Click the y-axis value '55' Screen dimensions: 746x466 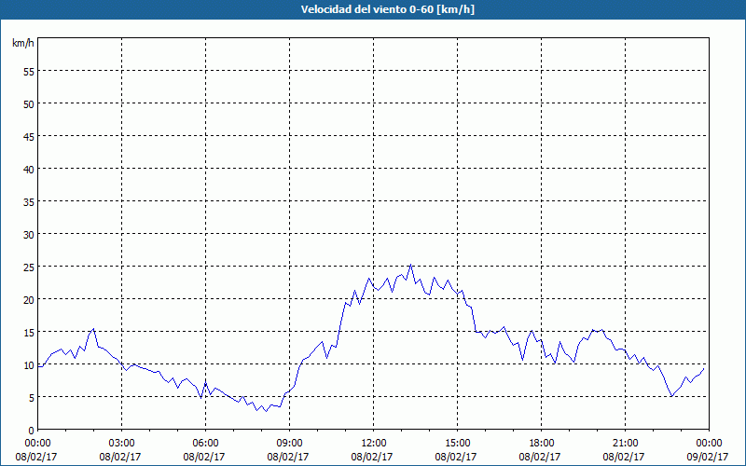point(29,72)
